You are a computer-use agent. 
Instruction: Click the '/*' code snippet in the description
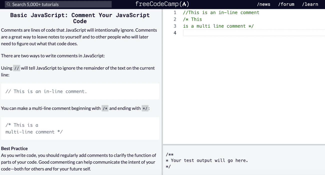105,108
